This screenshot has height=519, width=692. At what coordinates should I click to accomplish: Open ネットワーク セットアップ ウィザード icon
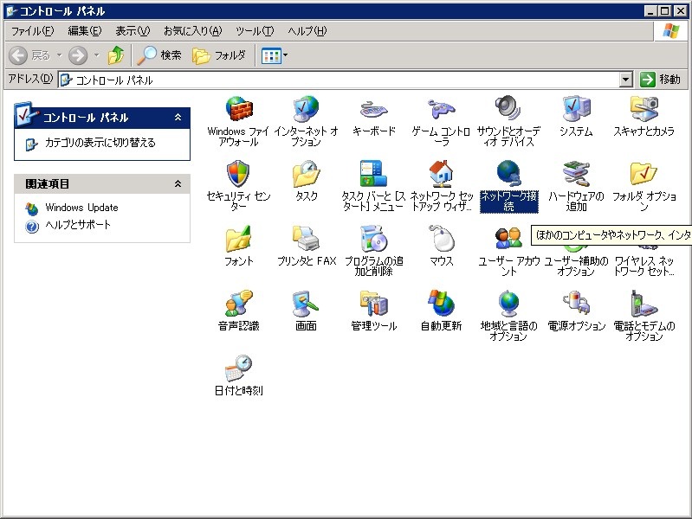pos(441,174)
